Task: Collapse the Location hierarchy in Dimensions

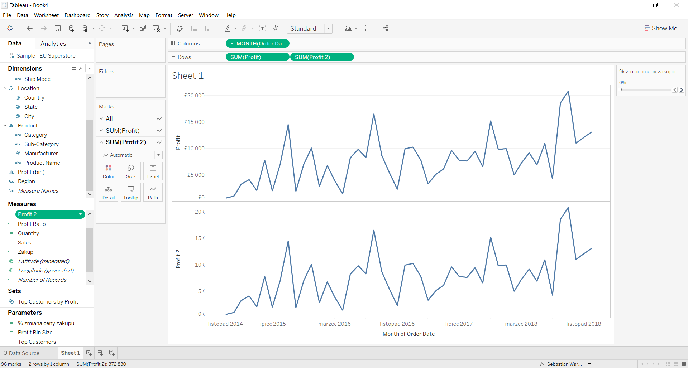Action: point(5,88)
